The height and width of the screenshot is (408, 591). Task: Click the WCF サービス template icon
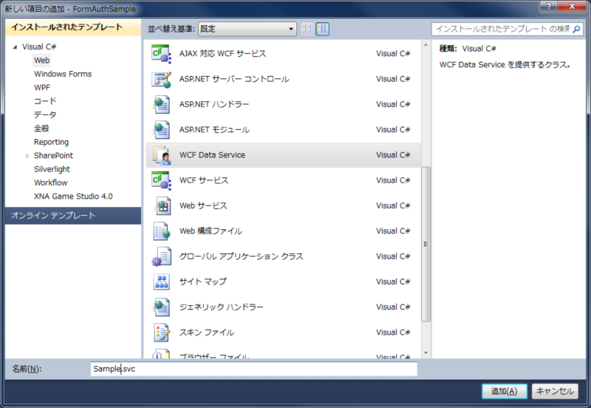click(162, 180)
